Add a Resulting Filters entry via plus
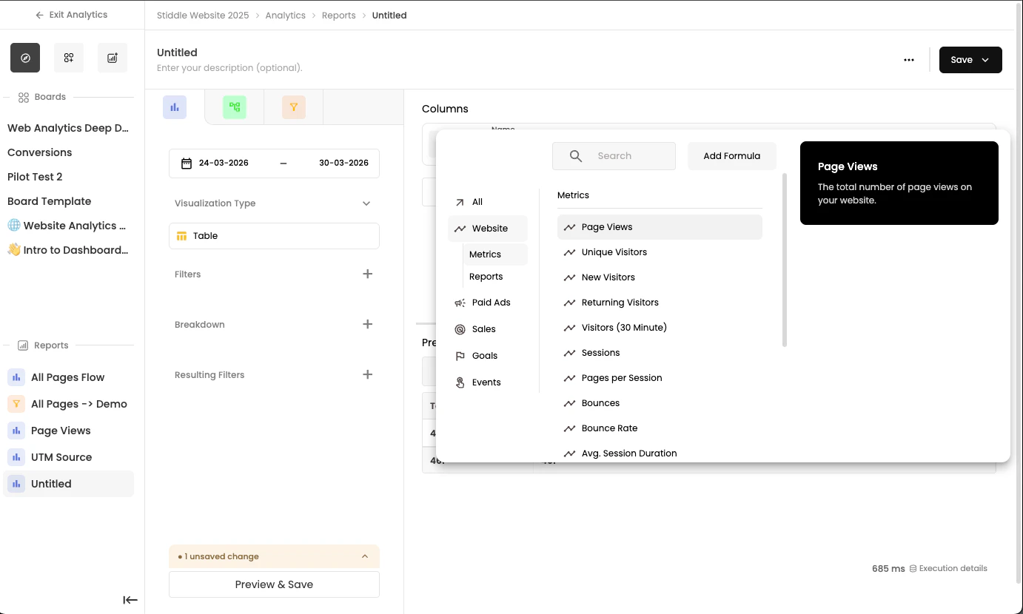This screenshot has width=1023, height=614. [x=367, y=374]
